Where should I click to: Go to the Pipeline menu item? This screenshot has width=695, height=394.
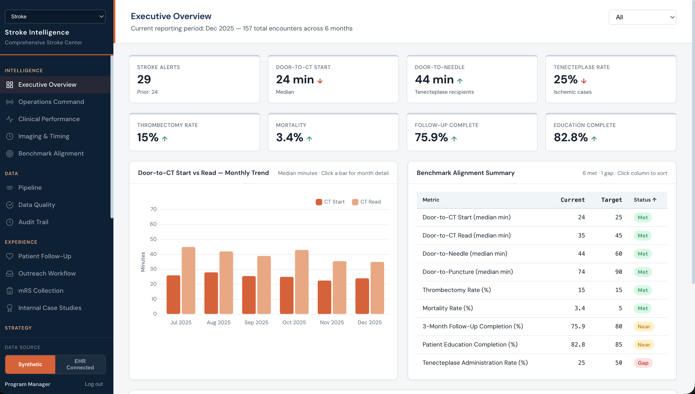(x=30, y=188)
